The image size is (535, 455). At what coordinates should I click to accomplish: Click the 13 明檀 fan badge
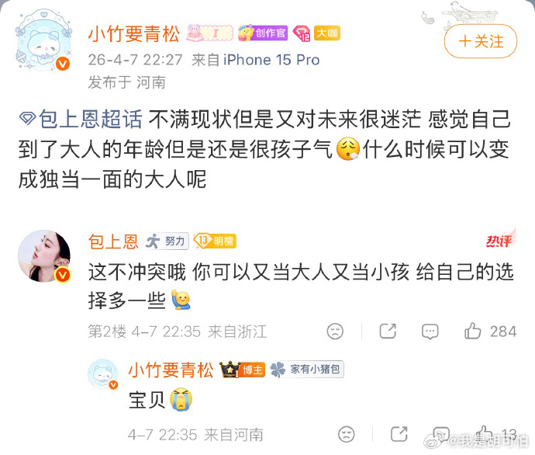pos(215,241)
